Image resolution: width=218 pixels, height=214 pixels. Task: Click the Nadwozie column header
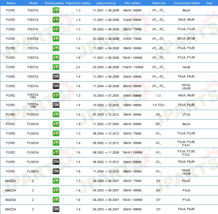tap(159, 3)
